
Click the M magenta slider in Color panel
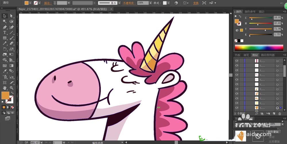coord(261,23)
